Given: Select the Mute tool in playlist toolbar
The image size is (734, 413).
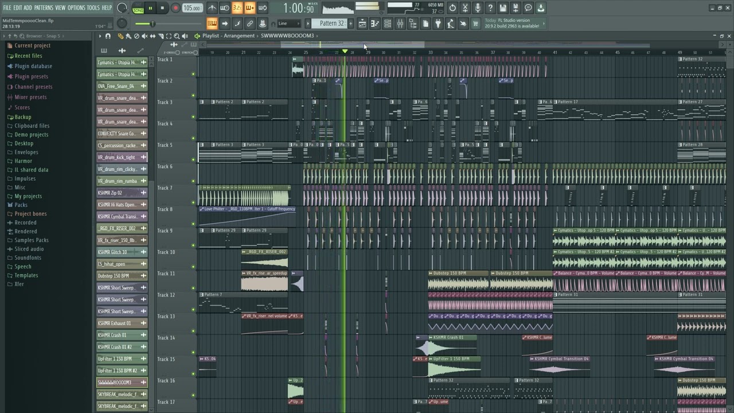Looking at the screenshot, I should [x=145, y=36].
